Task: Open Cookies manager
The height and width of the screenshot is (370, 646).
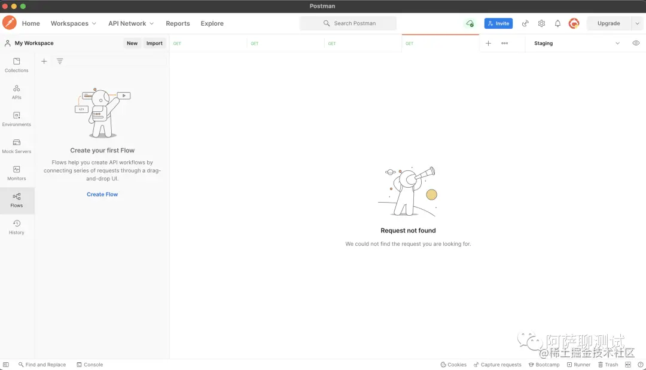Action: [x=453, y=365]
